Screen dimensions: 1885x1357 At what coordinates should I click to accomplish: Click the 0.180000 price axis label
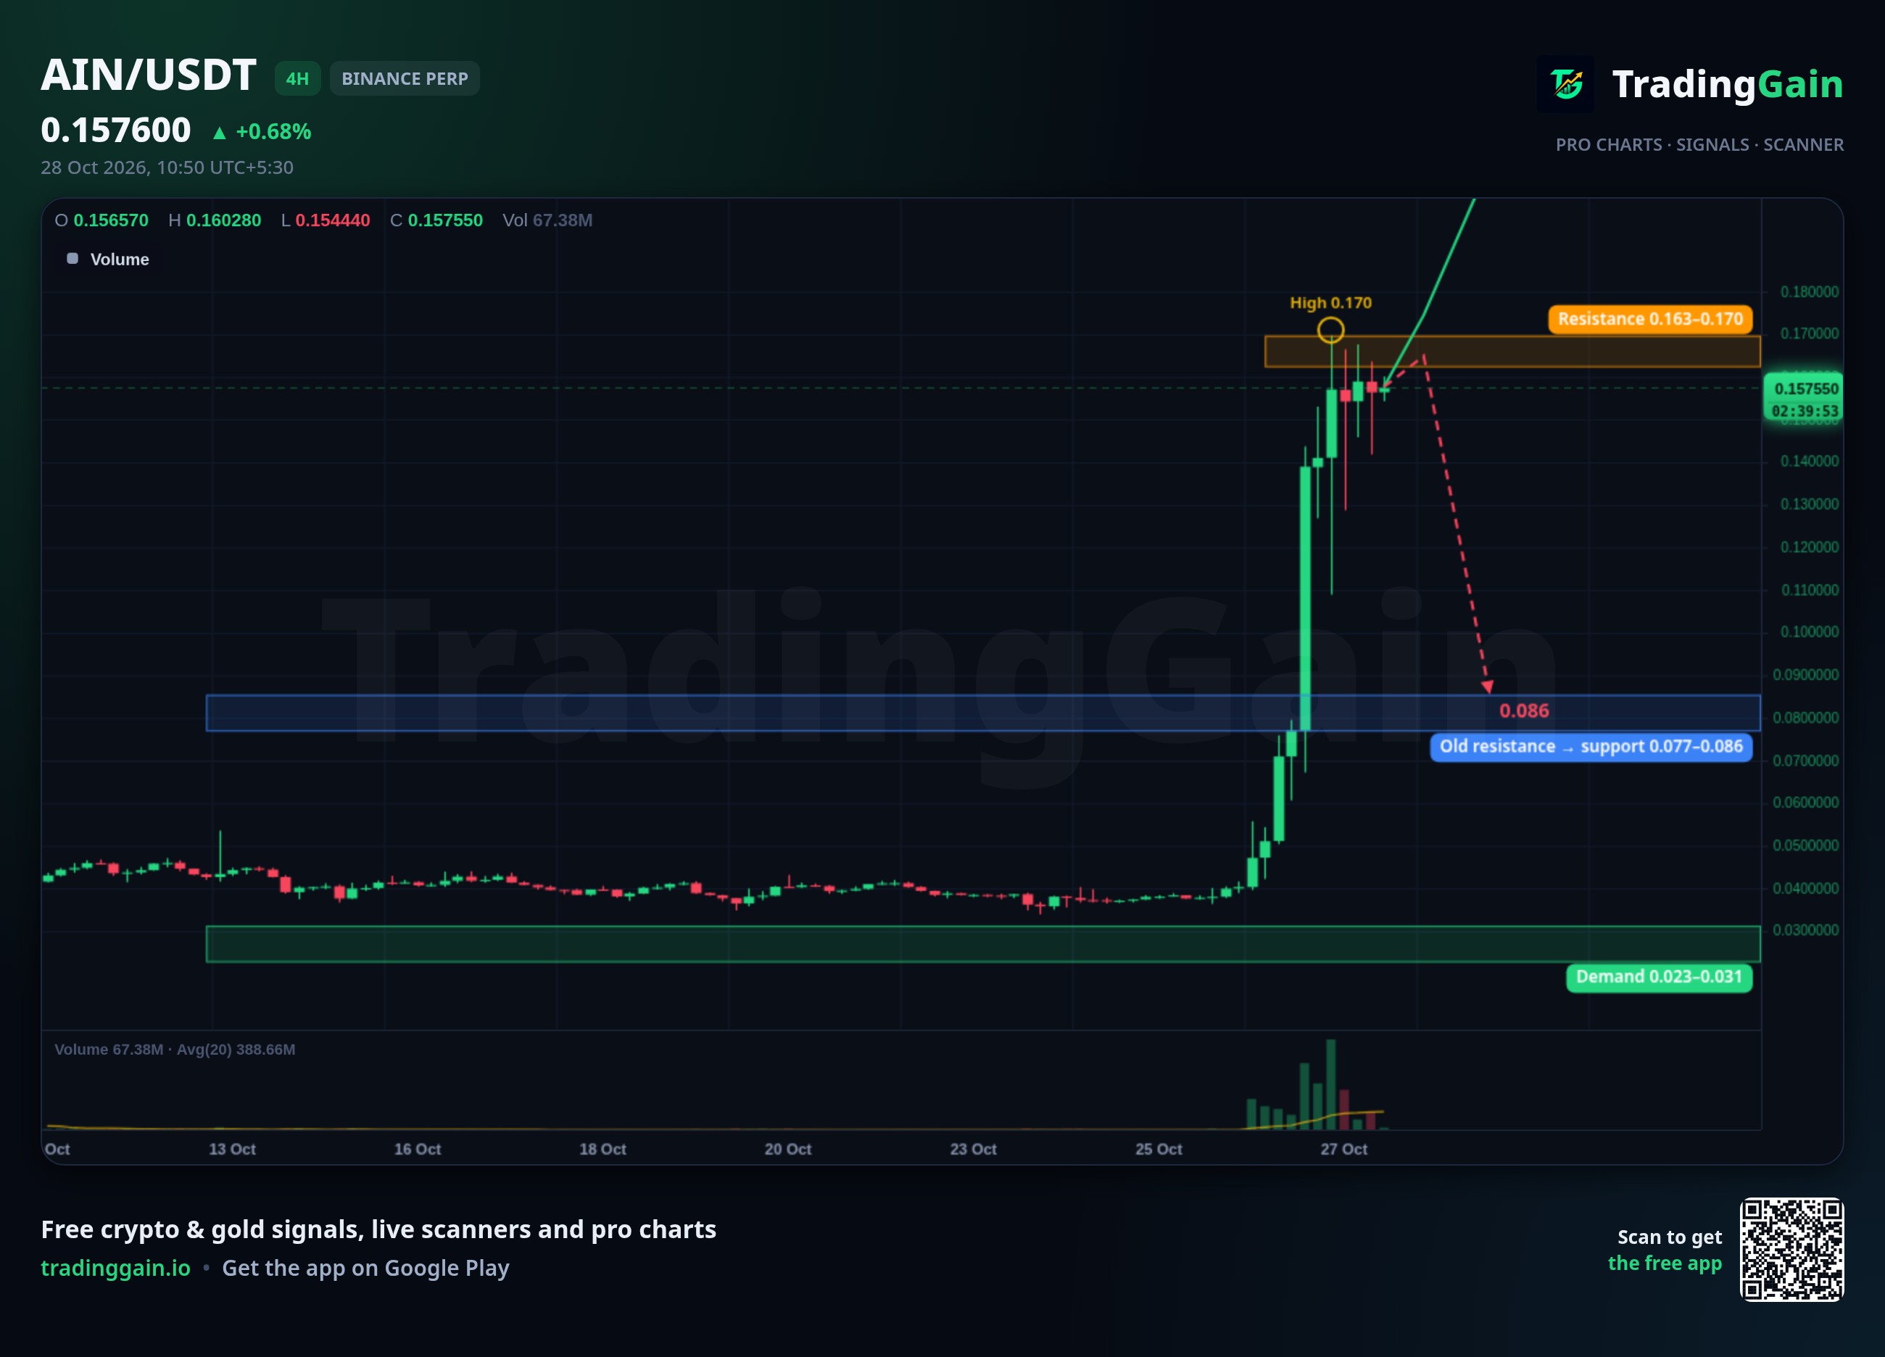click(1810, 291)
